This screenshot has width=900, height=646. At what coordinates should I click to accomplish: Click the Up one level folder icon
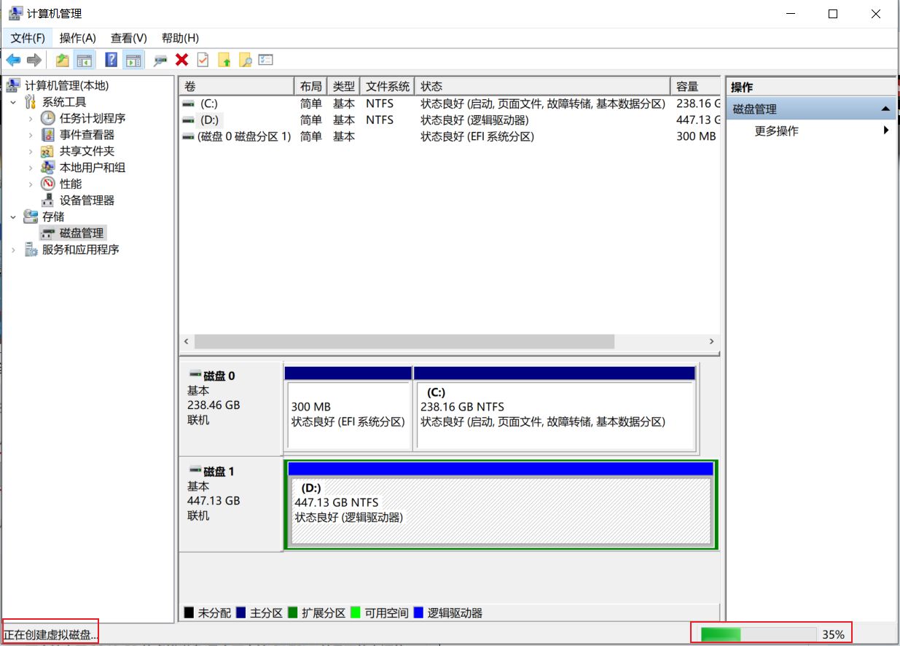pos(63,60)
